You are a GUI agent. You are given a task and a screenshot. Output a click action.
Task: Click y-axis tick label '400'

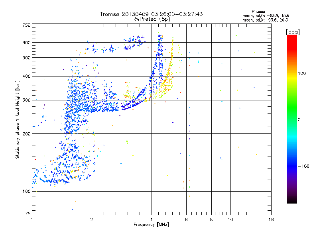coord(26,76)
